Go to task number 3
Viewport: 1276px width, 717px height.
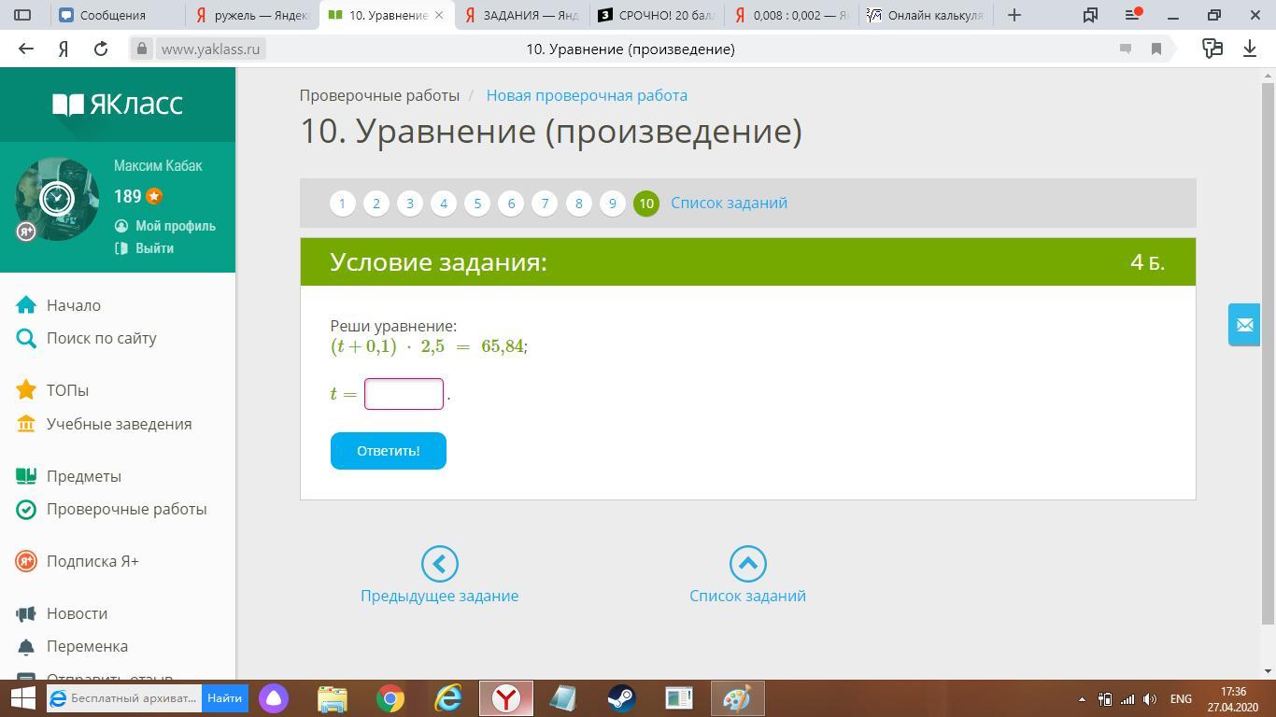click(x=410, y=204)
